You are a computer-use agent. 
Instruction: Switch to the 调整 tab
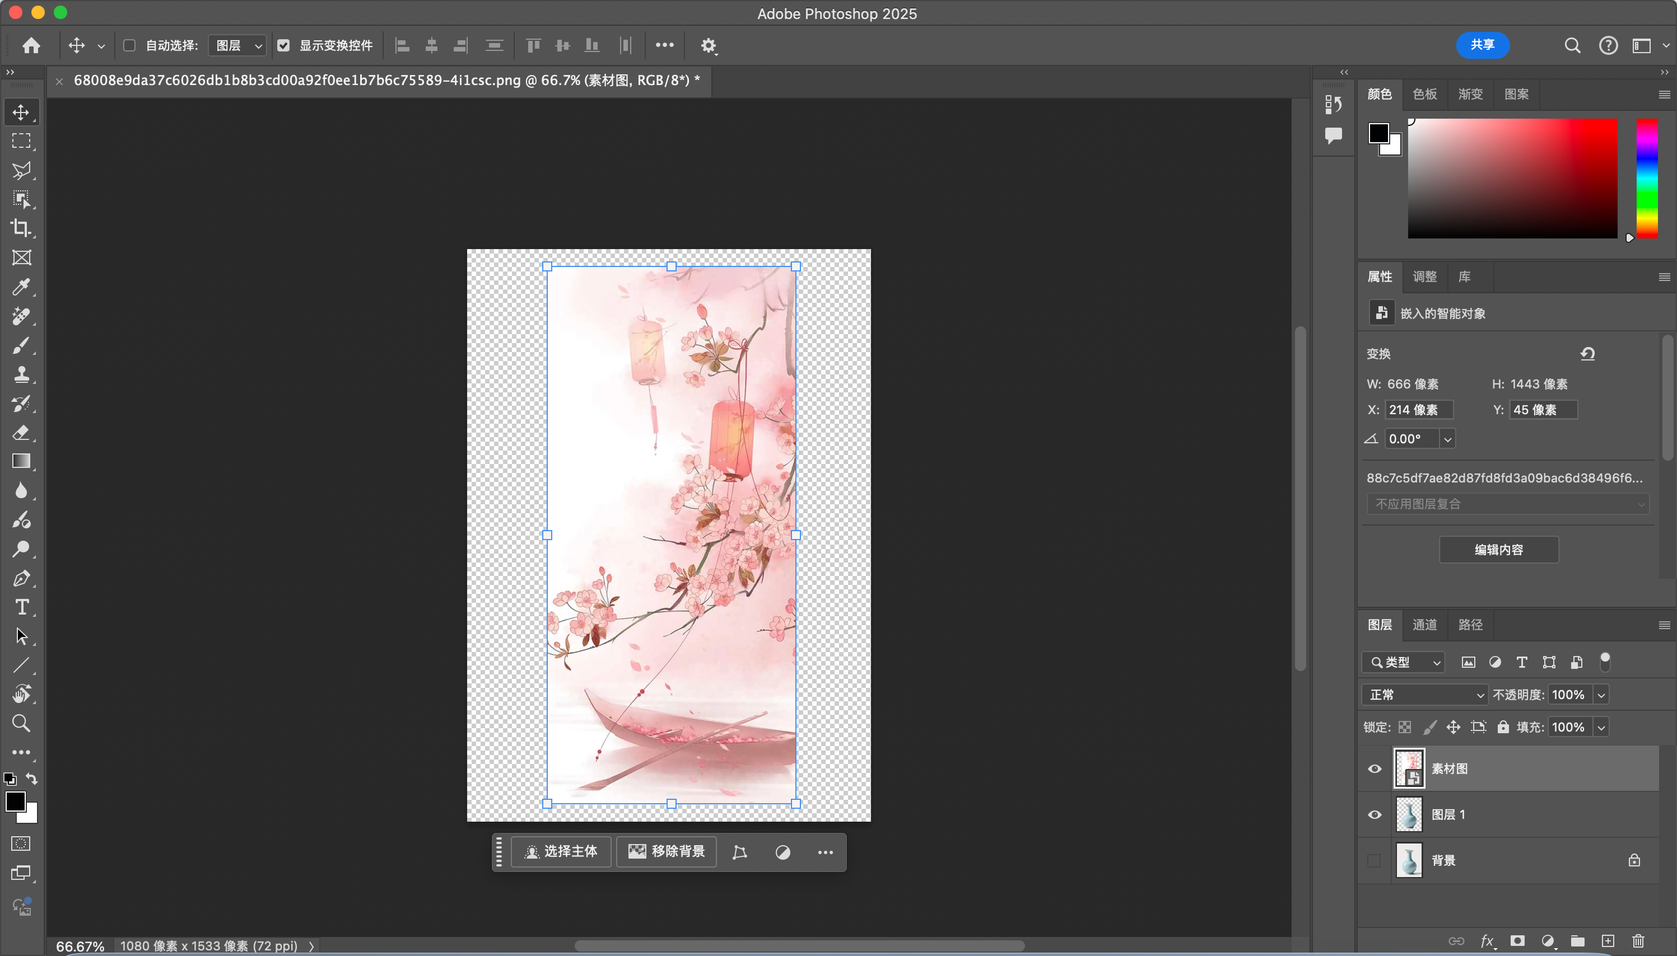click(1424, 277)
